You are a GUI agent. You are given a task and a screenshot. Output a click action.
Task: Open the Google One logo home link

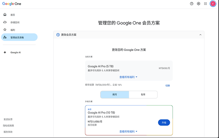click(x=12, y=4)
